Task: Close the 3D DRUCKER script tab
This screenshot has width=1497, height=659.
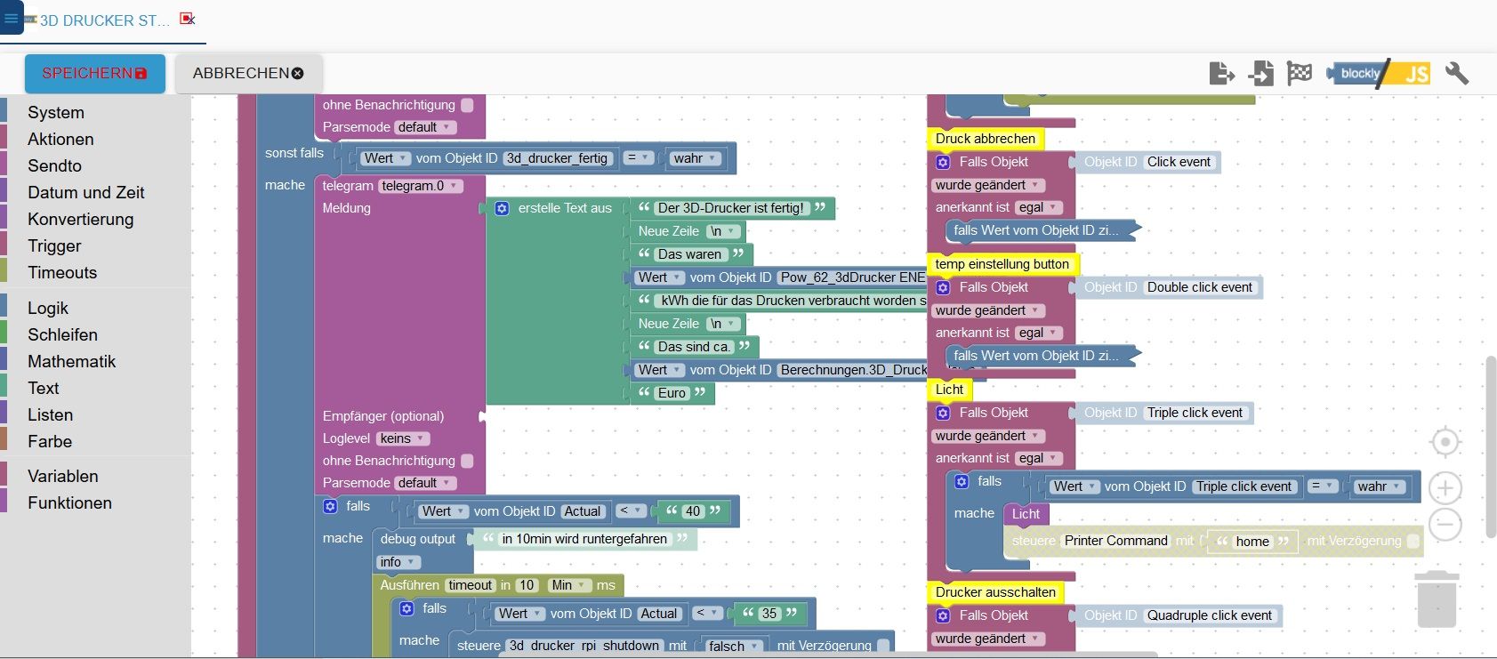Action: [187, 19]
